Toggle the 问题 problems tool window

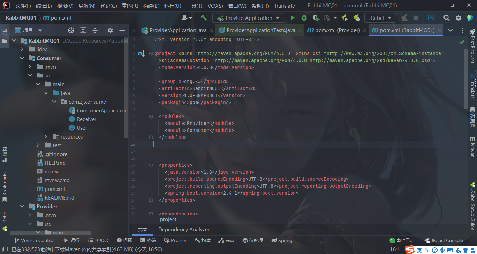125,240
